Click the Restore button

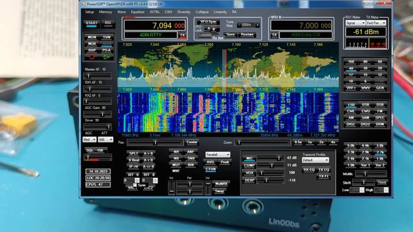(247, 34)
